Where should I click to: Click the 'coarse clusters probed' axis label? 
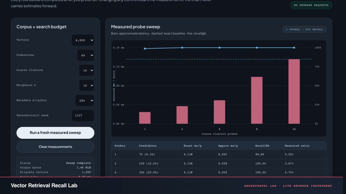click(219, 134)
